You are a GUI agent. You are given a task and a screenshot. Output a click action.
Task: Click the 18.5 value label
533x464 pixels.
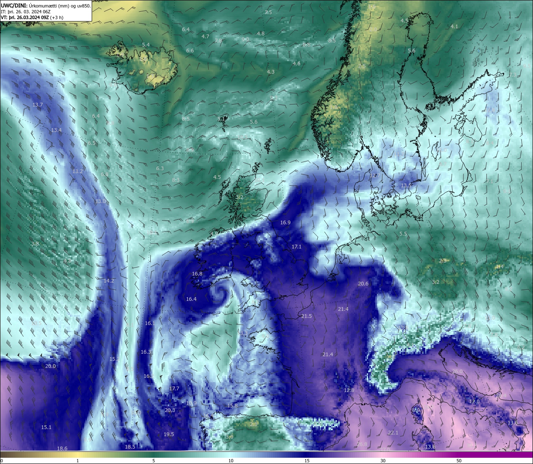[130, 447]
